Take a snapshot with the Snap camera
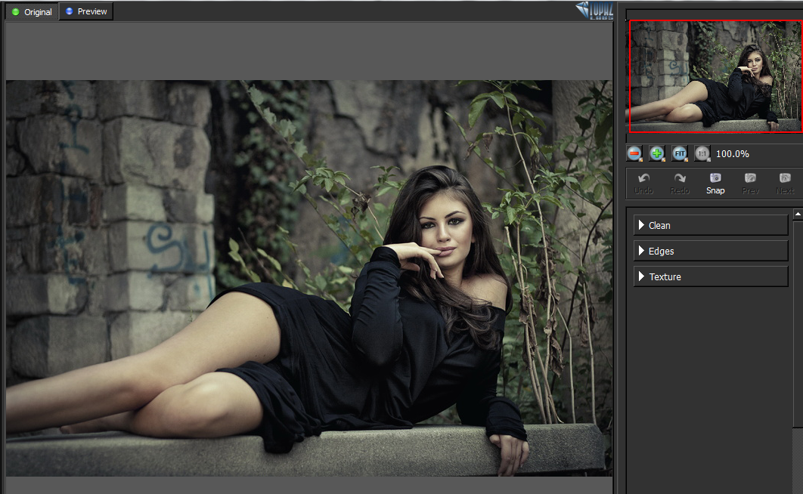Viewport: 803px width, 494px height. 715,183
